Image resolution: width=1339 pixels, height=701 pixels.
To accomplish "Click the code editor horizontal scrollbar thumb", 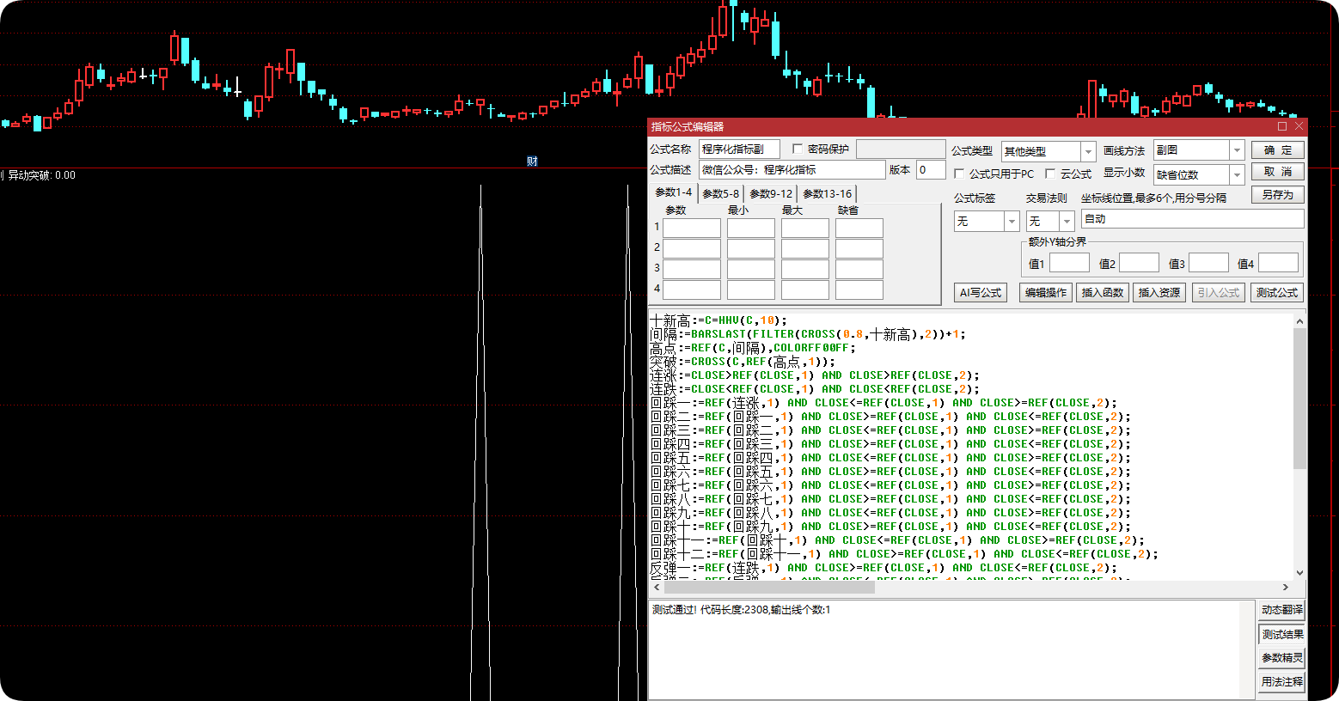I will pyautogui.click(x=769, y=588).
